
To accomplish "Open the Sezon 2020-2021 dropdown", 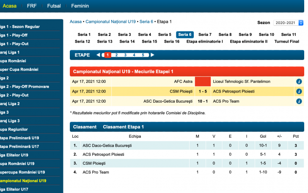I will click(x=288, y=23).
